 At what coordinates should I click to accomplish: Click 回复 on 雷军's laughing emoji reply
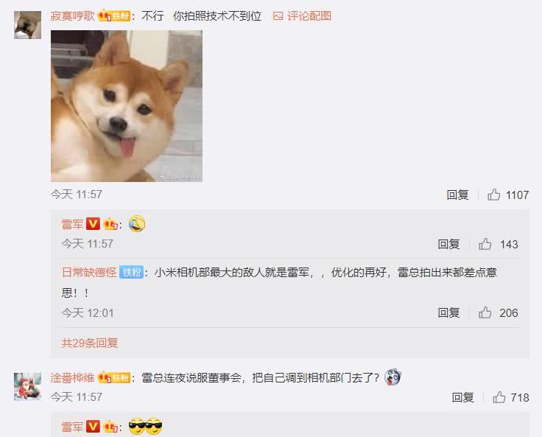pos(448,244)
